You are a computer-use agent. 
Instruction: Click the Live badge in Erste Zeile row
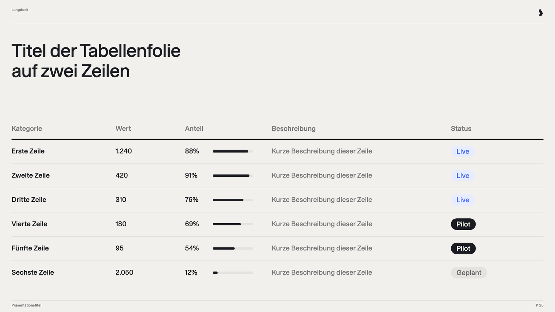click(x=463, y=151)
